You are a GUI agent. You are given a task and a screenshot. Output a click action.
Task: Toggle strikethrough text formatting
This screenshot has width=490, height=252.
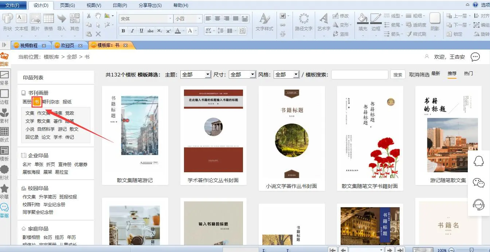pyautogui.click(x=150, y=31)
